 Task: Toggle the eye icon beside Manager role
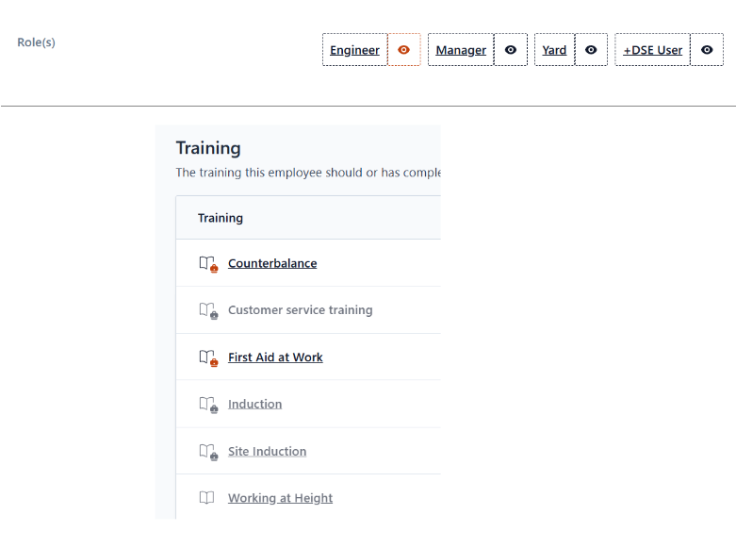click(x=511, y=50)
